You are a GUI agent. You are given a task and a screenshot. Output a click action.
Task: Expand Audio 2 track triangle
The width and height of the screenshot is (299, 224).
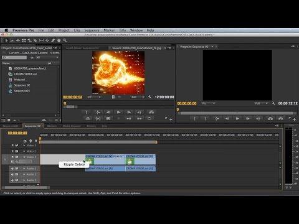tap(24, 174)
